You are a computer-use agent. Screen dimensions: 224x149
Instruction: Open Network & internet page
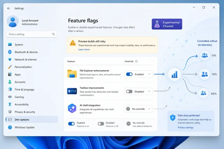pyautogui.click(x=32, y=59)
